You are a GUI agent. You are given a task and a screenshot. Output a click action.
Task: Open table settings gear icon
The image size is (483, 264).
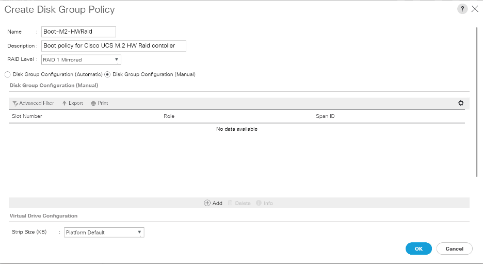click(460, 103)
